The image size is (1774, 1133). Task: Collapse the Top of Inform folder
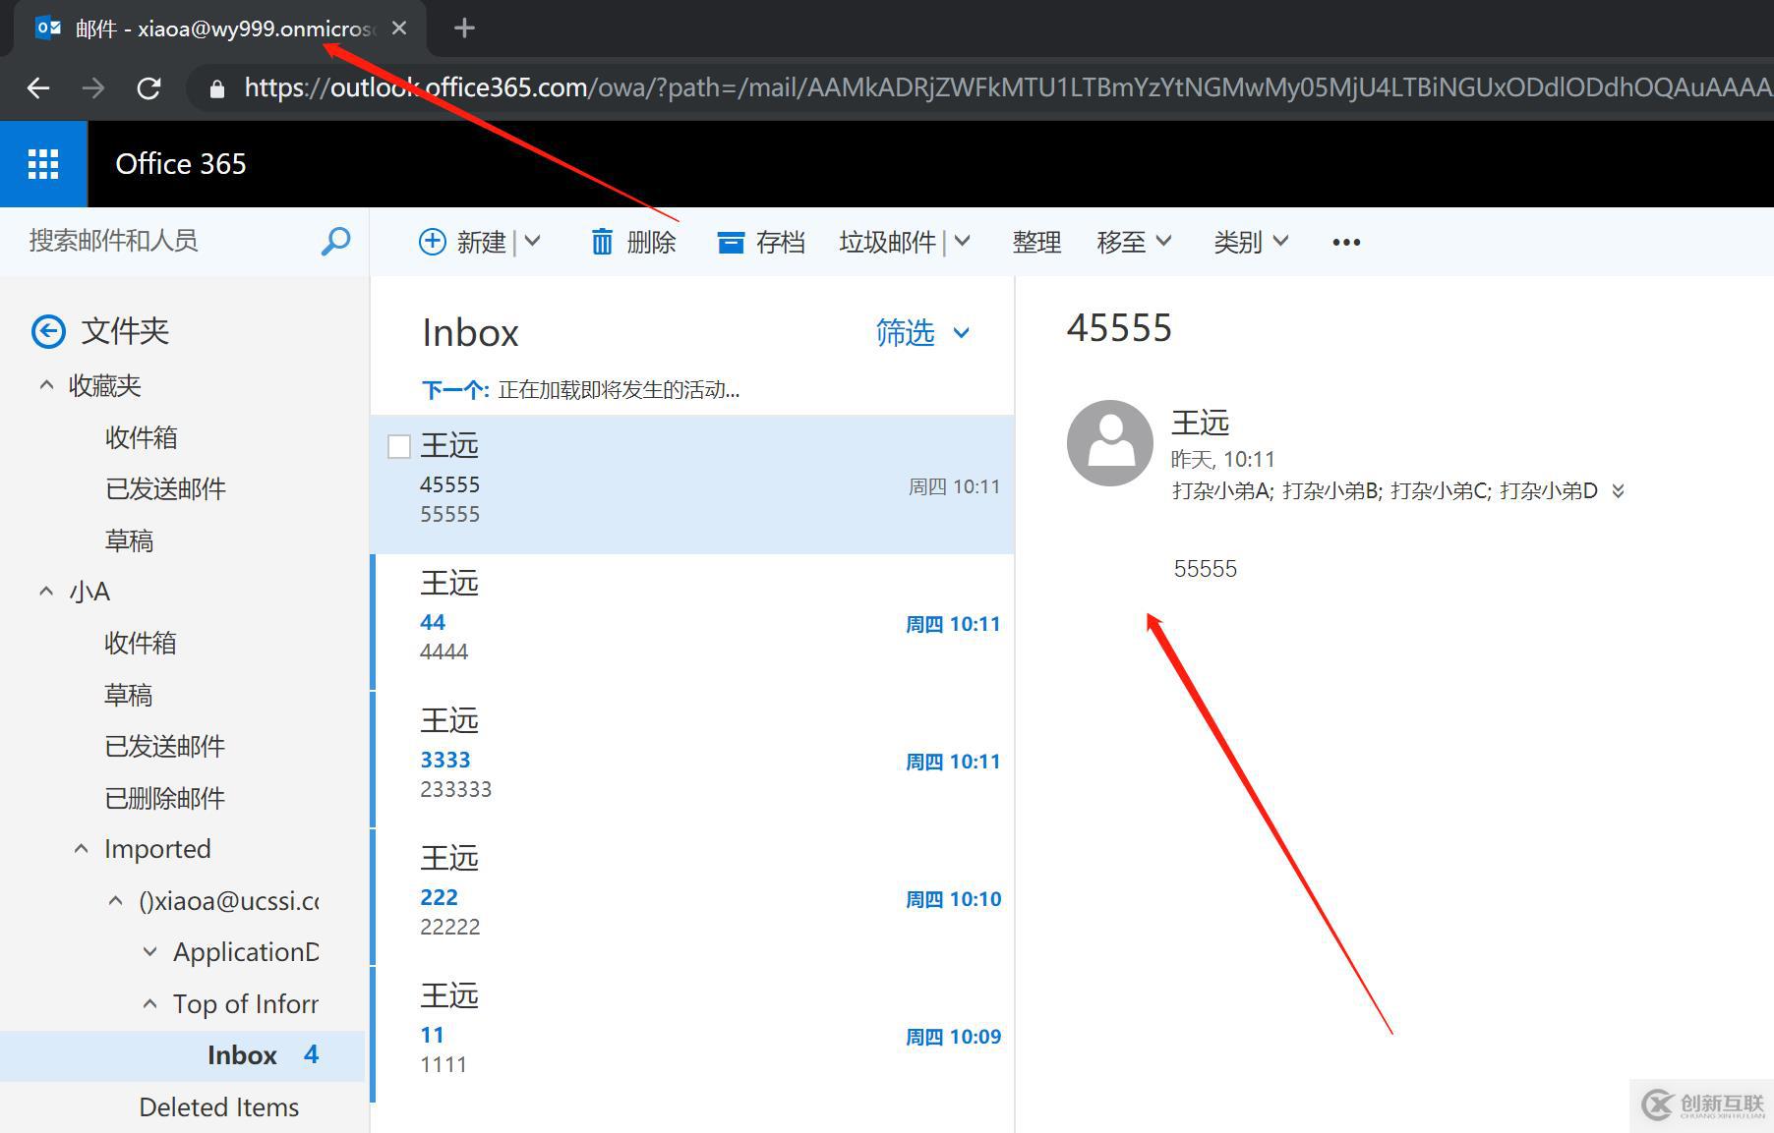150,1004
